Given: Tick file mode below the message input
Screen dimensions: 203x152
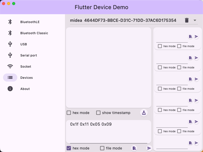Looking at the screenshot, I should (x=102, y=148).
